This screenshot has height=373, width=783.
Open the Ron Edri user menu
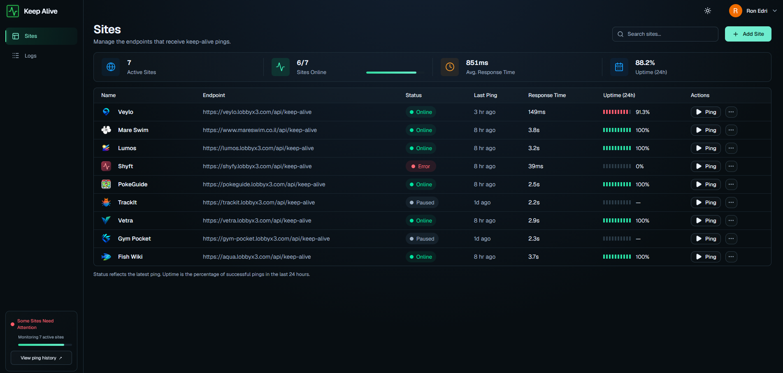click(753, 11)
